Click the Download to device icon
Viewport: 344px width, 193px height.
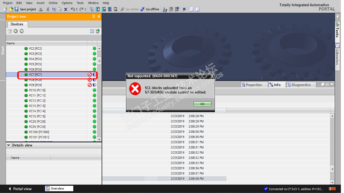pyautogui.click(x=98, y=9)
